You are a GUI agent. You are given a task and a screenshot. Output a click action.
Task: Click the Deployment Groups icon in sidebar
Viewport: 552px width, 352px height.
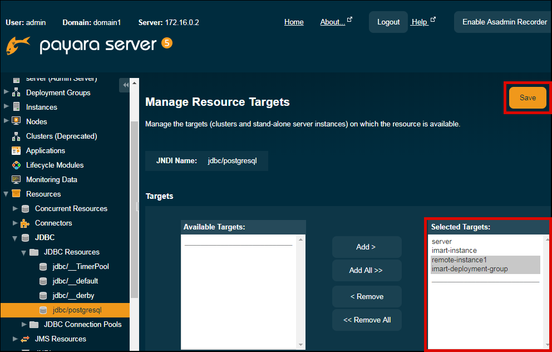click(16, 93)
